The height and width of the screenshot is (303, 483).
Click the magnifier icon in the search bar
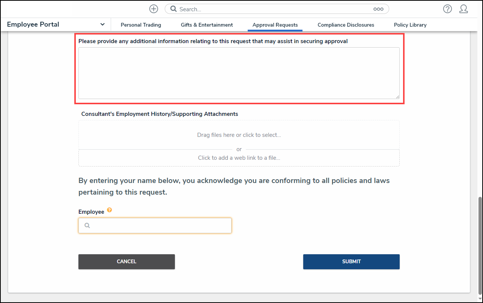(173, 9)
